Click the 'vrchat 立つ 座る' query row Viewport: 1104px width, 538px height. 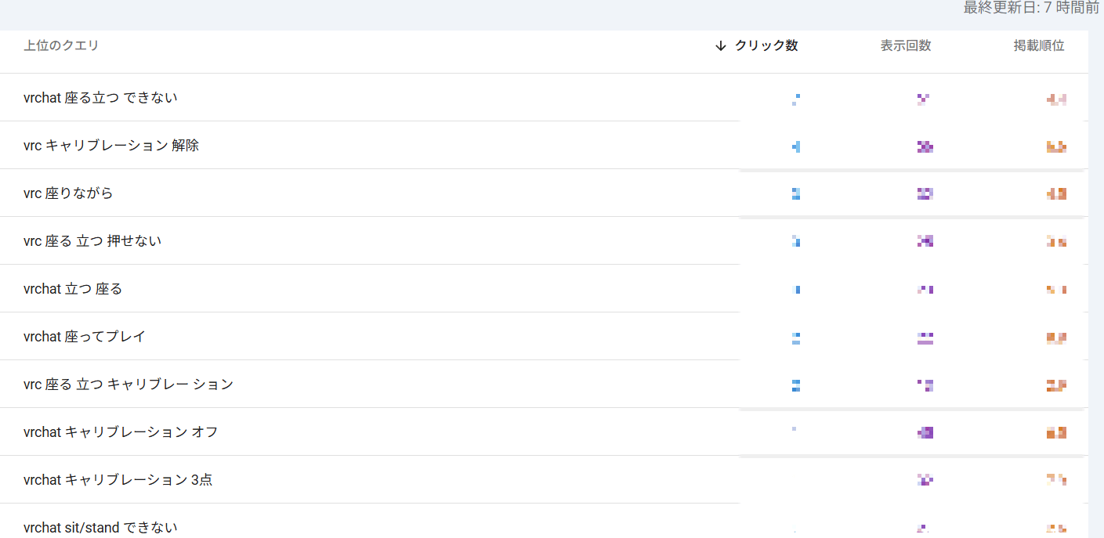[x=73, y=289]
